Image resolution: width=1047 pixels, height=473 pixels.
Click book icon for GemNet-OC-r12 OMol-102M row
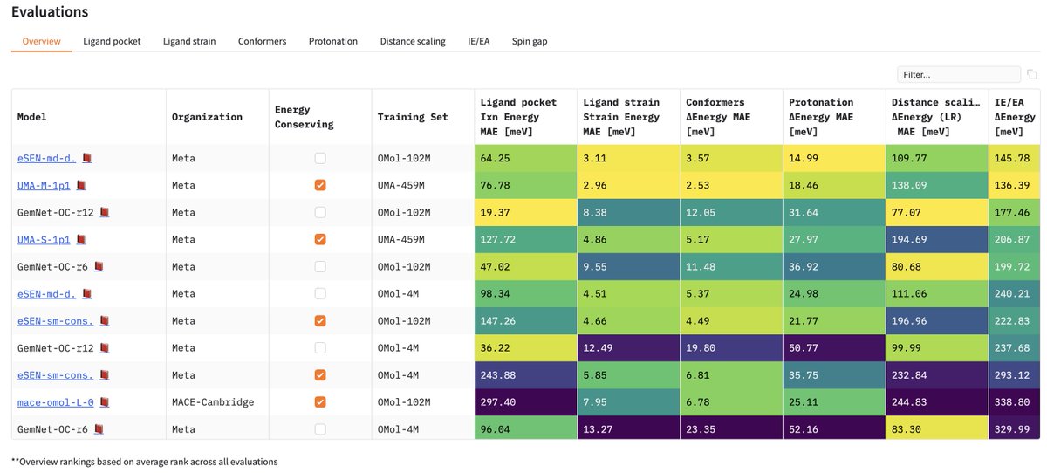point(105,213)
